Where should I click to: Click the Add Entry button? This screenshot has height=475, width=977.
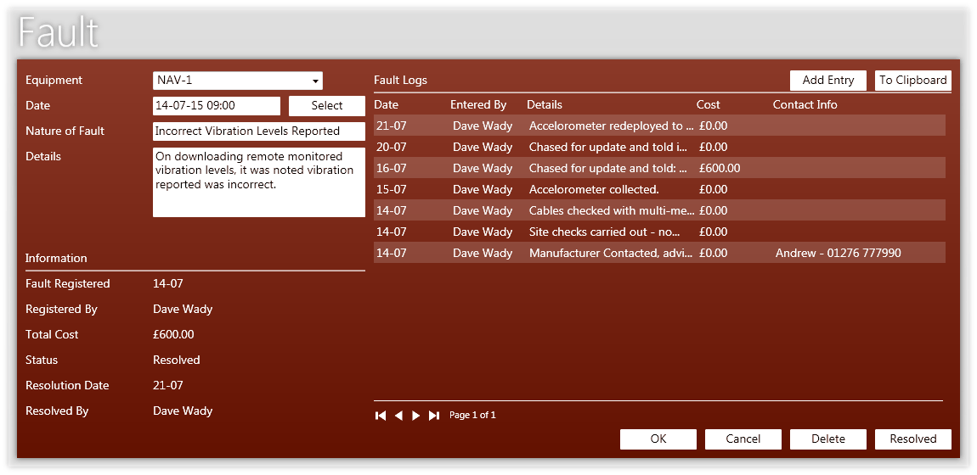tap(827, 81)
